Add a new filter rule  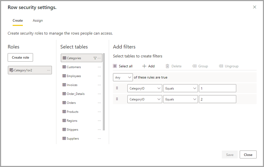pos(148,66)
